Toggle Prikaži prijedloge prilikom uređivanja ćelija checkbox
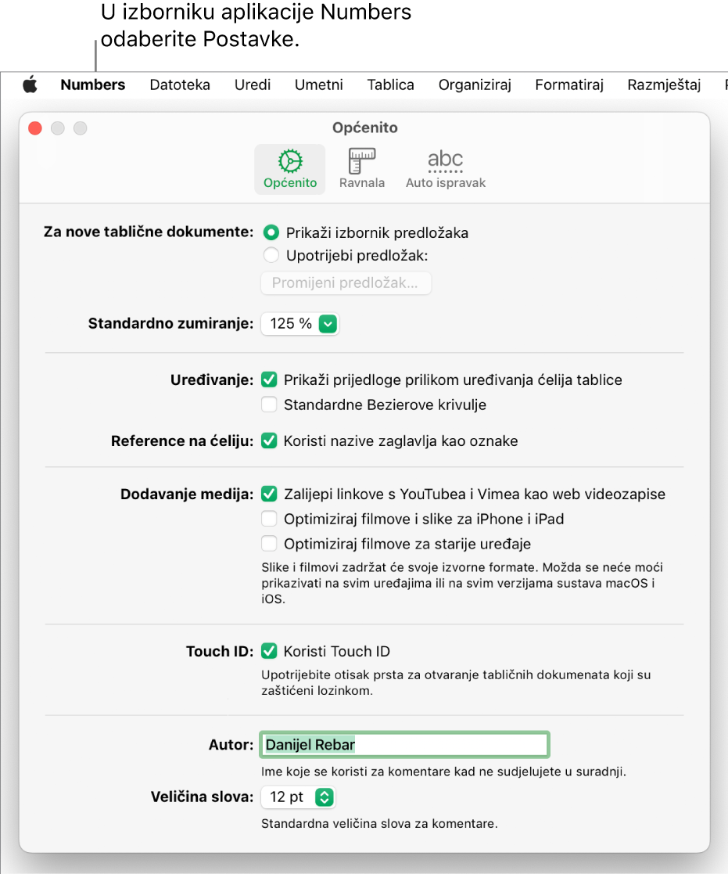The height and width of the screenshot is (874, 728). [269, 379]
